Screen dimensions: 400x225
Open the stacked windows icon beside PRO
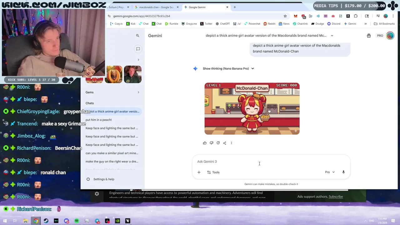369,36
